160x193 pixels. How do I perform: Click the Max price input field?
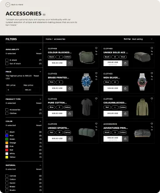(x=32, y=90)
